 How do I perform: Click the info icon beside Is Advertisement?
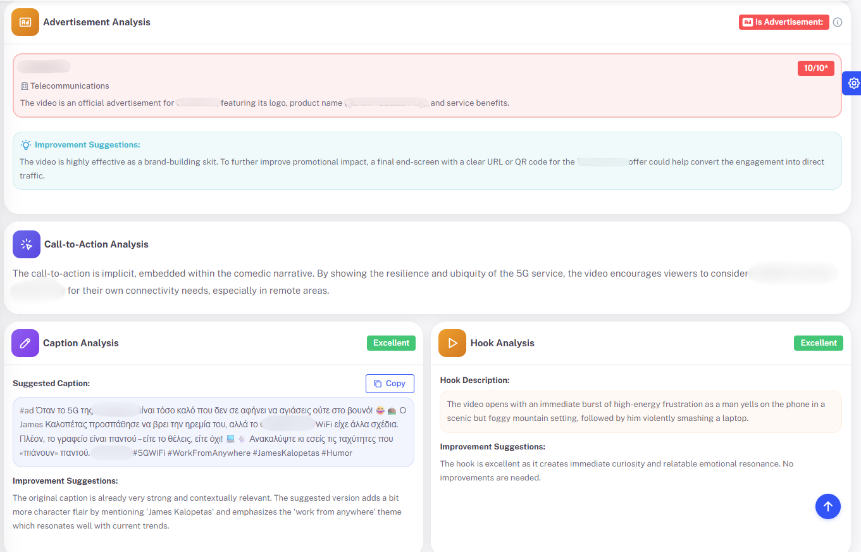838,22
